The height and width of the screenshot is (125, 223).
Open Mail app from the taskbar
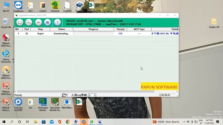click(52, 122)
